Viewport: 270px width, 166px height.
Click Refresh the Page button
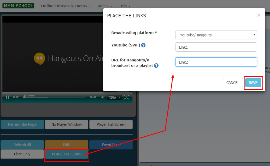click(22, 124)
